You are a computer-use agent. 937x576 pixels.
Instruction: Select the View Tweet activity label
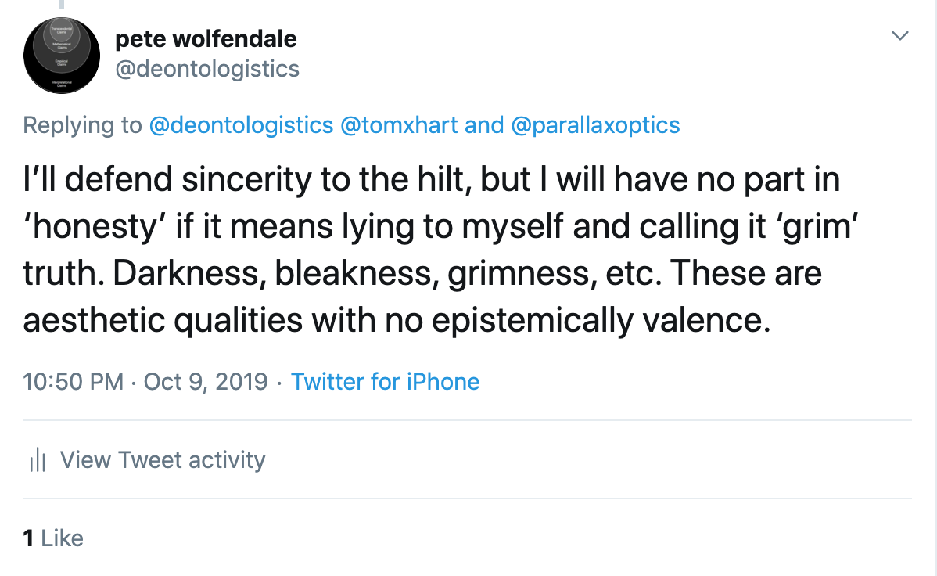[163, 460]
